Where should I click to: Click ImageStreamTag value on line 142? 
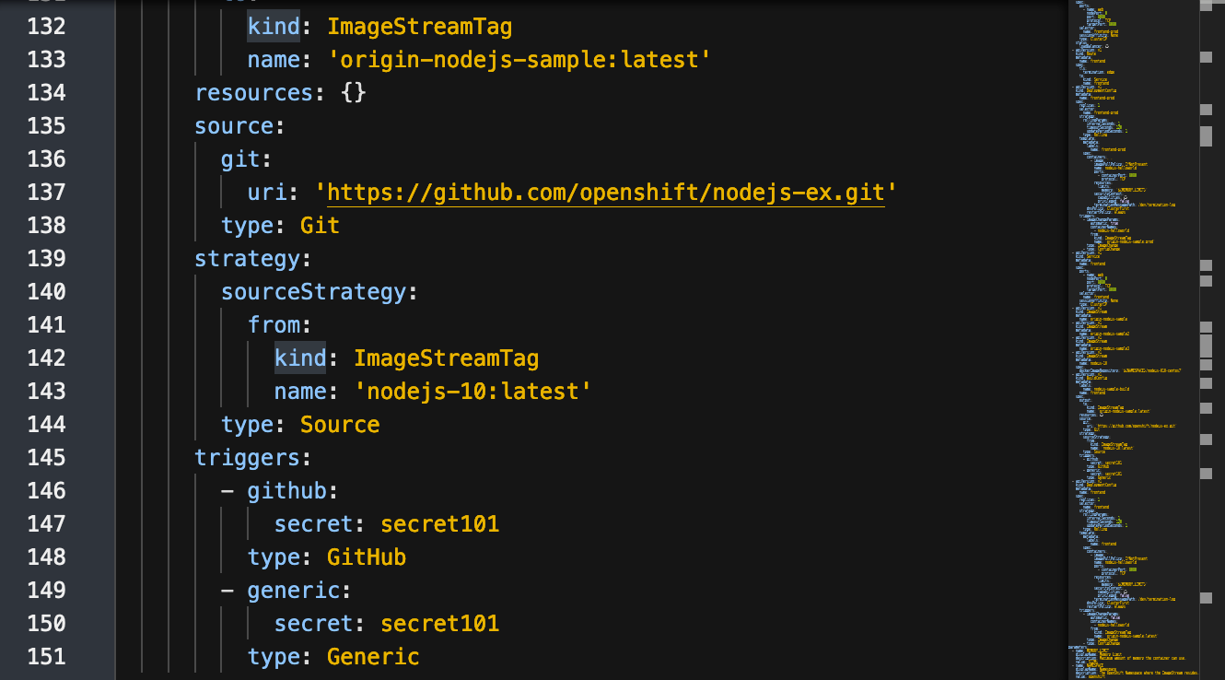coord(447,358)
